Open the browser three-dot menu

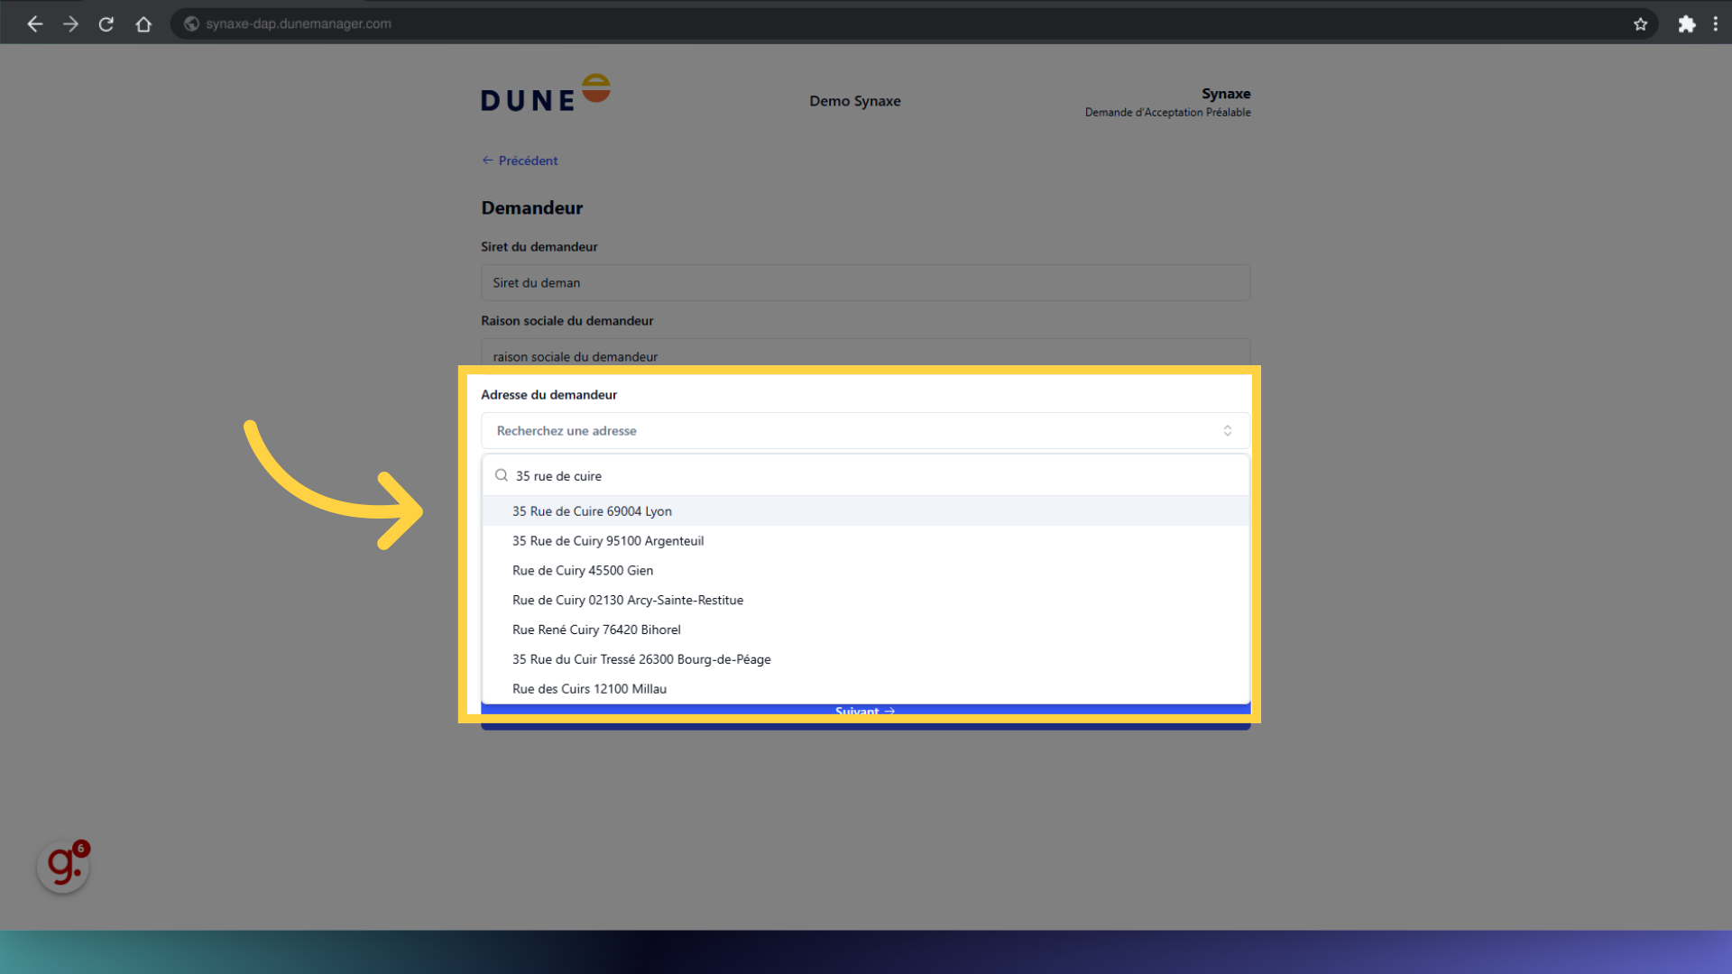(x=1715, y=24)
